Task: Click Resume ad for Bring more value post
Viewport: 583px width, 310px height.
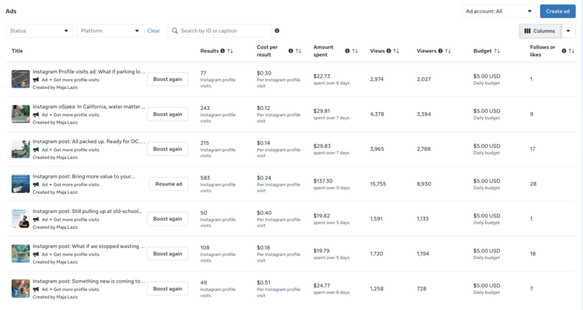Action: (169, 184)
